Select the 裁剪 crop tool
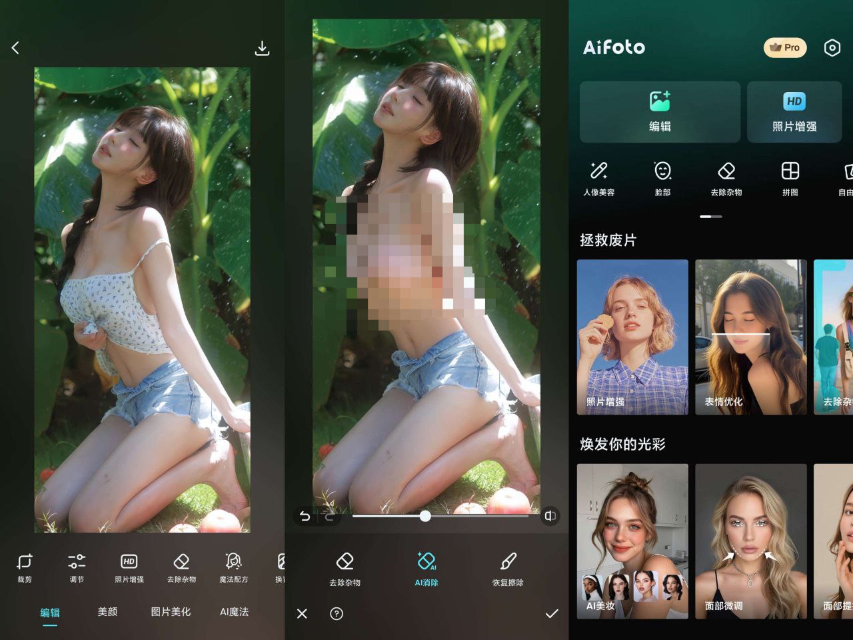853x640 pixels. pyautogui.click(x=25, y=567)
